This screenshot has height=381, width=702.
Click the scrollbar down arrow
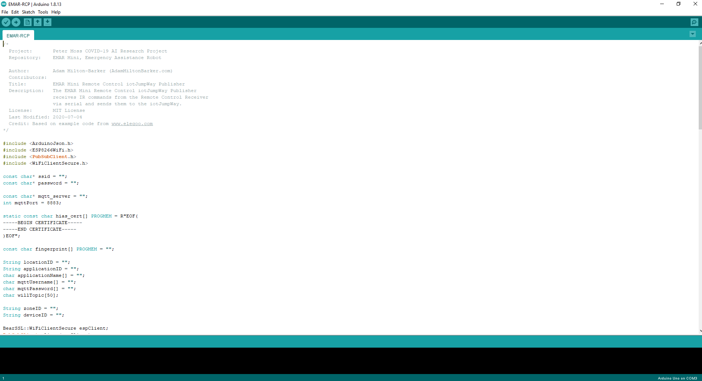700,331
